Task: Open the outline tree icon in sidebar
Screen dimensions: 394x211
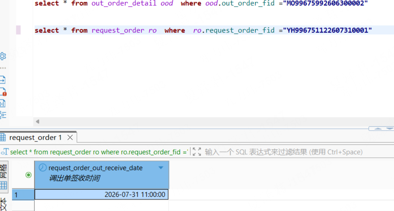Action: 3,115
